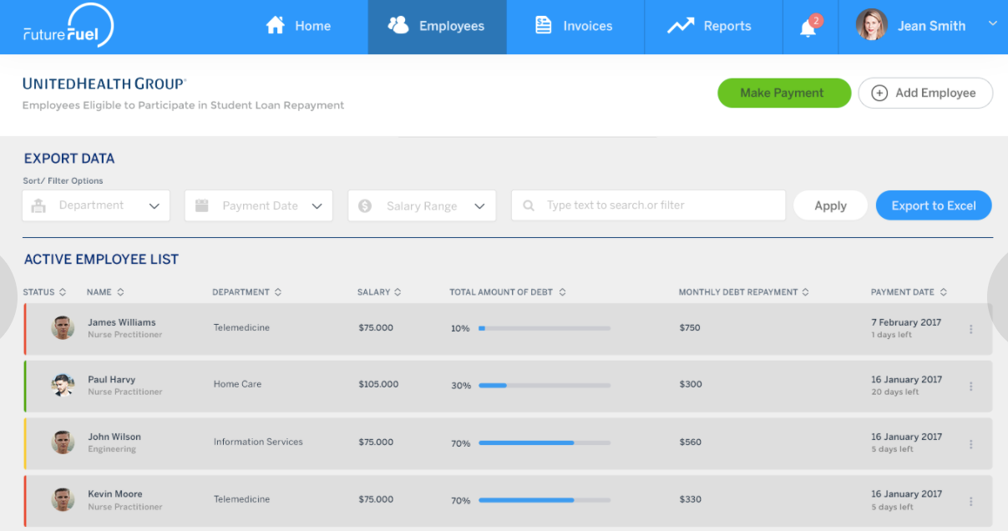Image resolution: width=1008 pixels, height=531 pixels.
Task: Sort by Monthly Debt Repayment arrows
Action: click(x=805, y=292)
